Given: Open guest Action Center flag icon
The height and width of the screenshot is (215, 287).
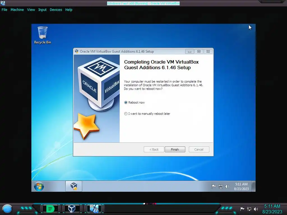Looking at the screenshot, I should (x=214, y=186).
